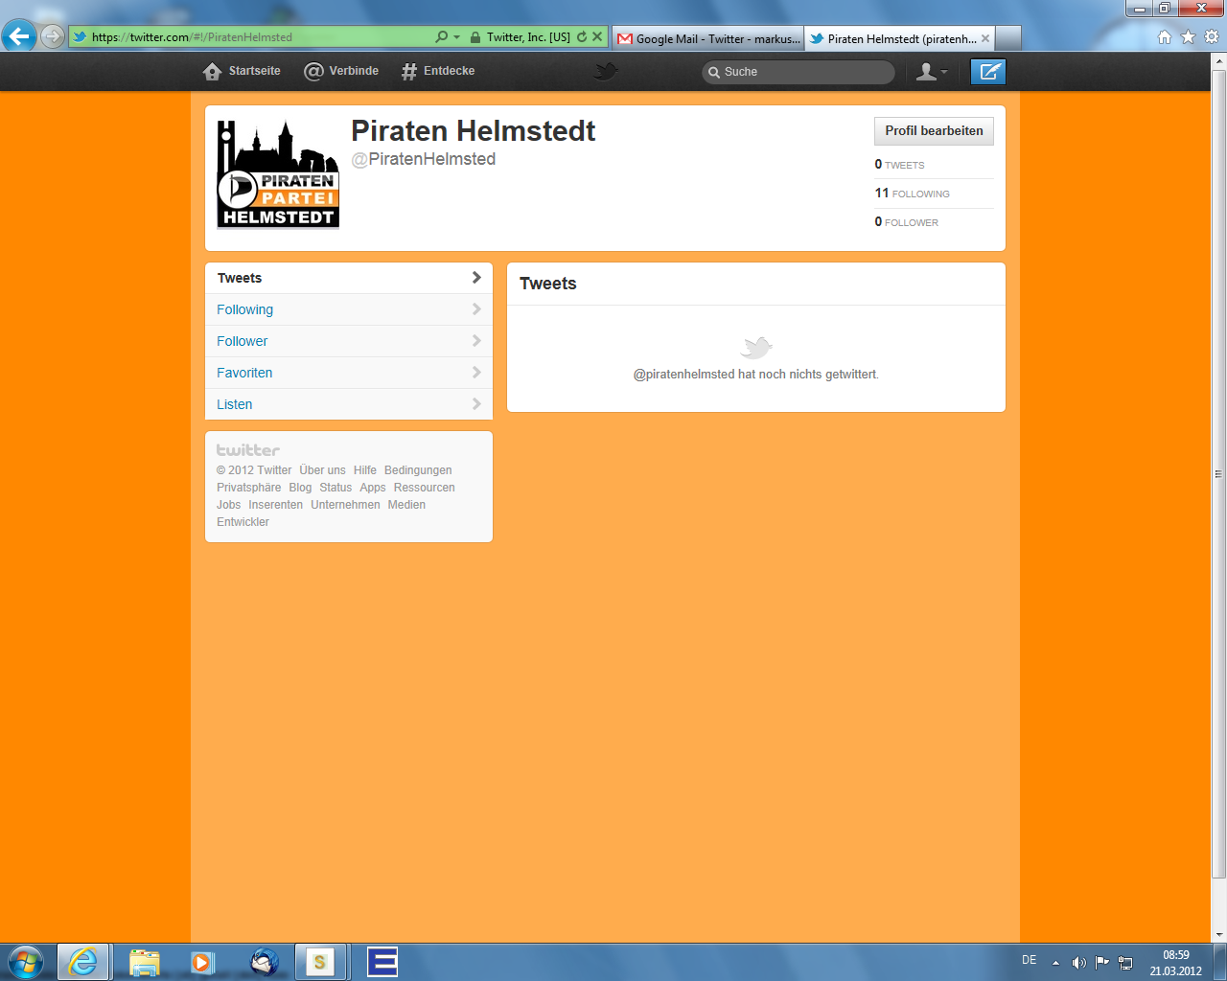Open Windows Explorer folder in taskbar

click(x=144, y=962)
